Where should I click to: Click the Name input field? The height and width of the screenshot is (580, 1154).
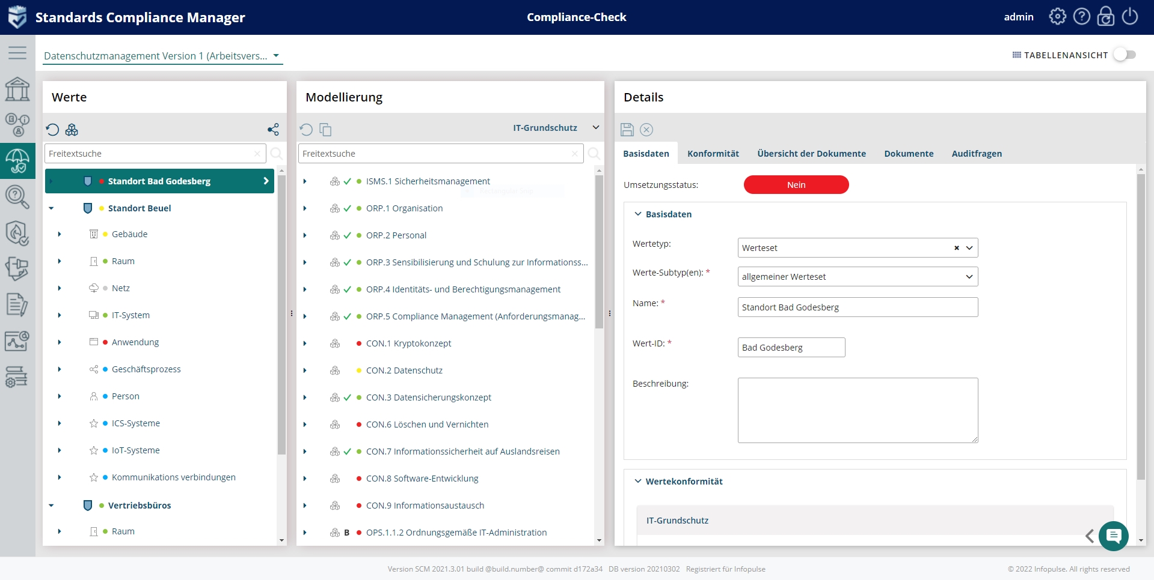[x=858, y=307]
